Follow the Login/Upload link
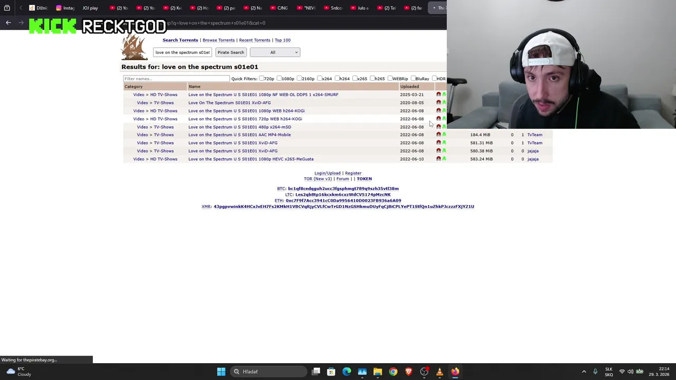Viewport: 676px width, 380px height. (x=327, y=173)
